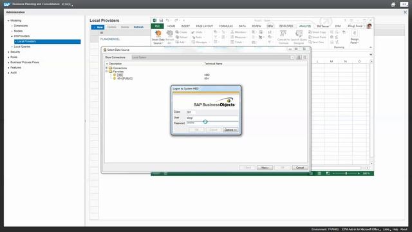Click the Insert Data Source ribbon icon
412x232 pixels.
pos(158,34)
